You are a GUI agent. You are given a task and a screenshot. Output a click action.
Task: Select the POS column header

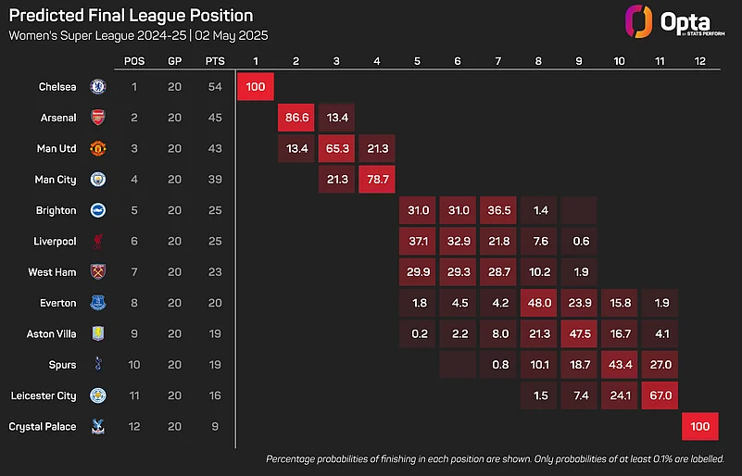[x=134, y=61]
